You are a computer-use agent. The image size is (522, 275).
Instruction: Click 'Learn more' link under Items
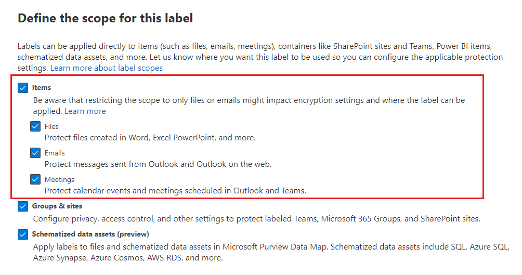[x=85, y=111]
